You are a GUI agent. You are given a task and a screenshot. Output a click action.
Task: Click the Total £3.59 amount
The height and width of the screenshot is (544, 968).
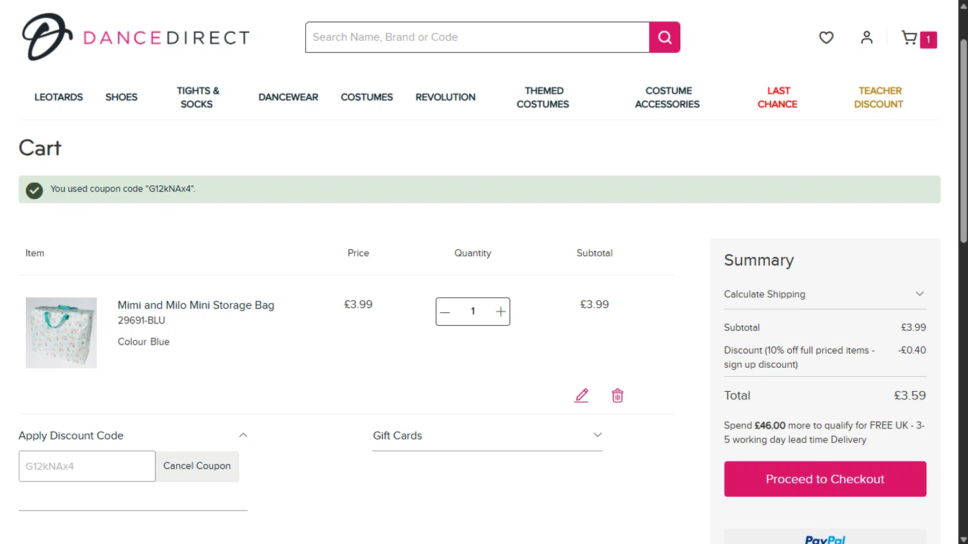pos(910,396)
